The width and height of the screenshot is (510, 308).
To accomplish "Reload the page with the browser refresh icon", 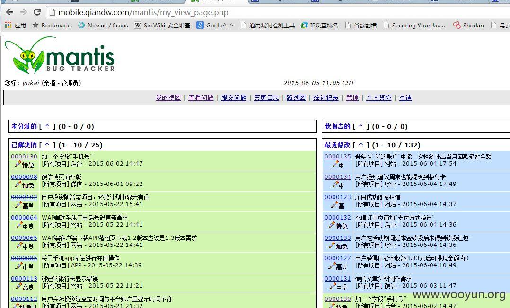I will pos(37,12).
